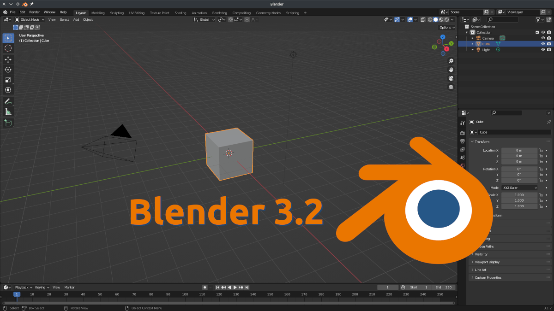Hide the Light object in the outliner
Viewport: 554px width, 311px height.
coord(543,49)
